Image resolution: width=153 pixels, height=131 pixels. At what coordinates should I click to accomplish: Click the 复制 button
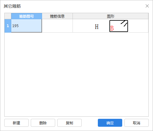[x=69, y=123]
